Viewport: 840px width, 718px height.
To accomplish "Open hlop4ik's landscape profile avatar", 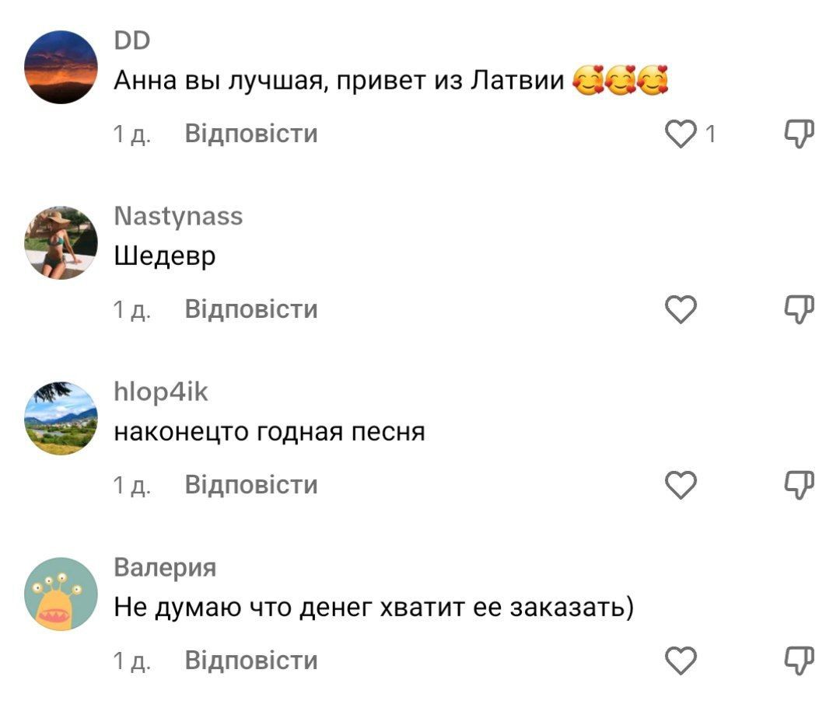I will point(61,418).
